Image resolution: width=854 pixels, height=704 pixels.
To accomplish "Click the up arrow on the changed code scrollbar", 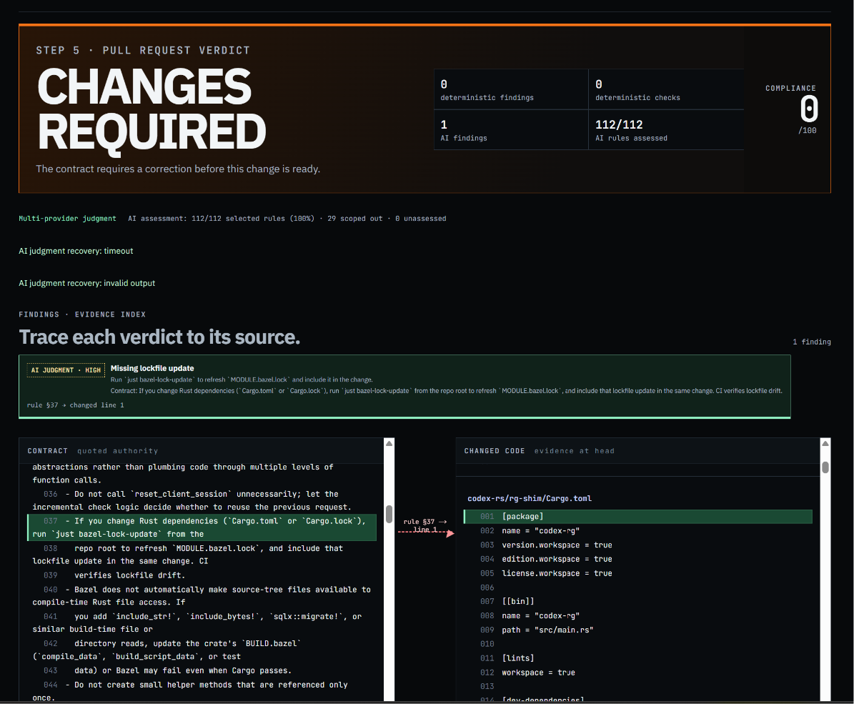I will 825,444.
